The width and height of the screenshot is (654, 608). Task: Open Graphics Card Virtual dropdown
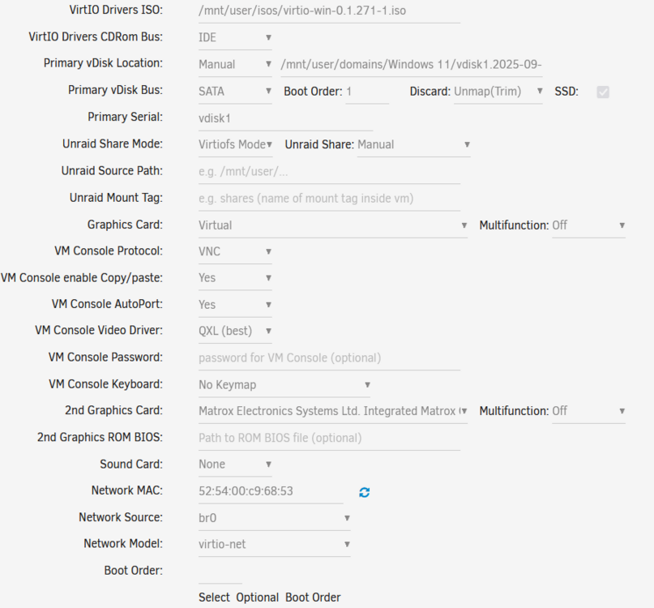333,225
